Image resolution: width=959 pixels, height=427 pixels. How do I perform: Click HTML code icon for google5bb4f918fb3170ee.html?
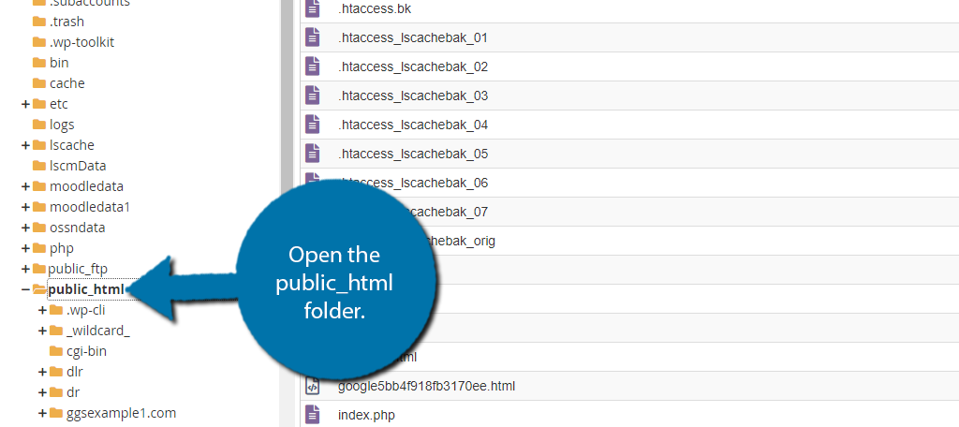coord(313,386)
